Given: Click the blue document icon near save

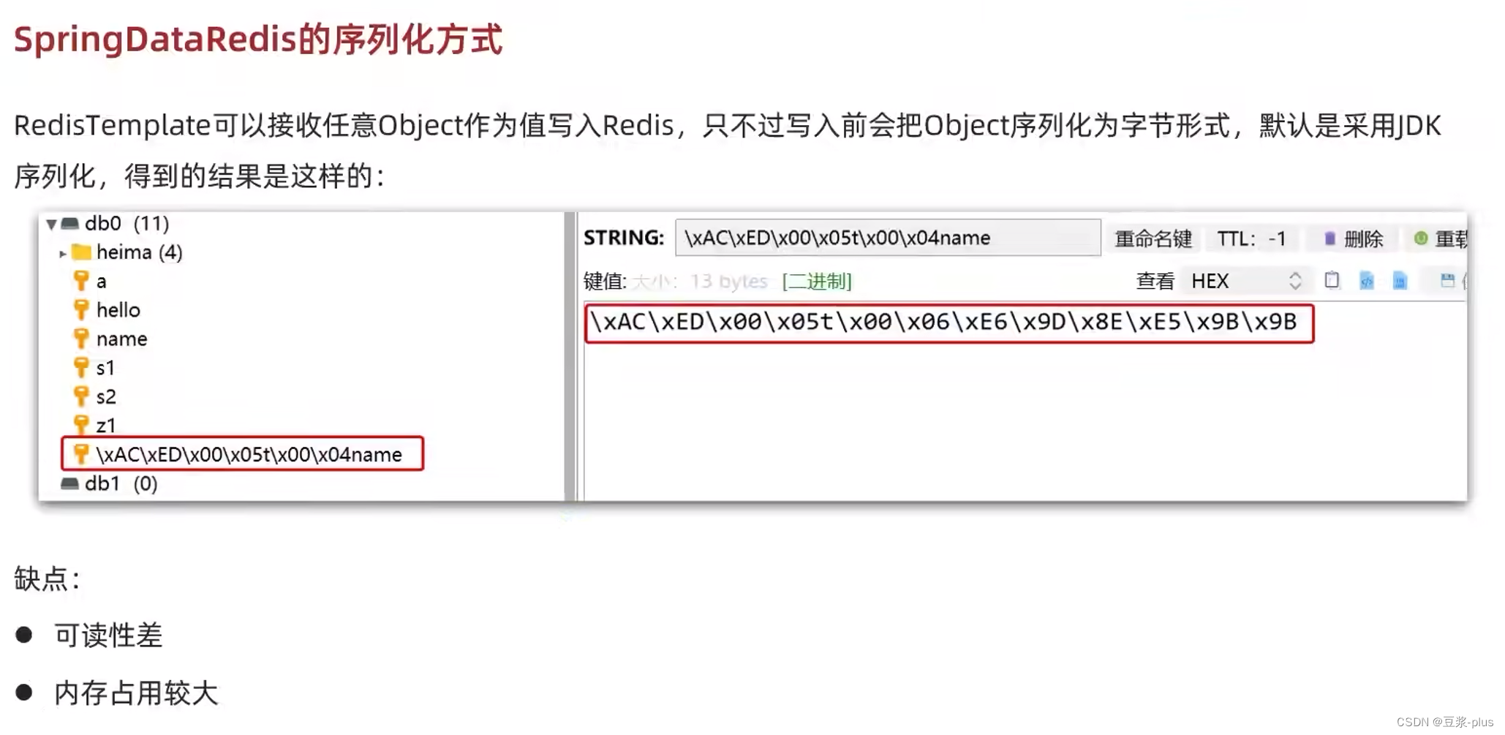Looking at the screenshot, I should pyautogui.click(x=1400, y=280).
